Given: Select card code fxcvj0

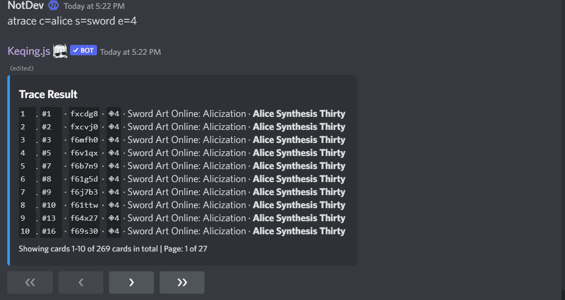Looking at the screenshot, I should [84, 127].
